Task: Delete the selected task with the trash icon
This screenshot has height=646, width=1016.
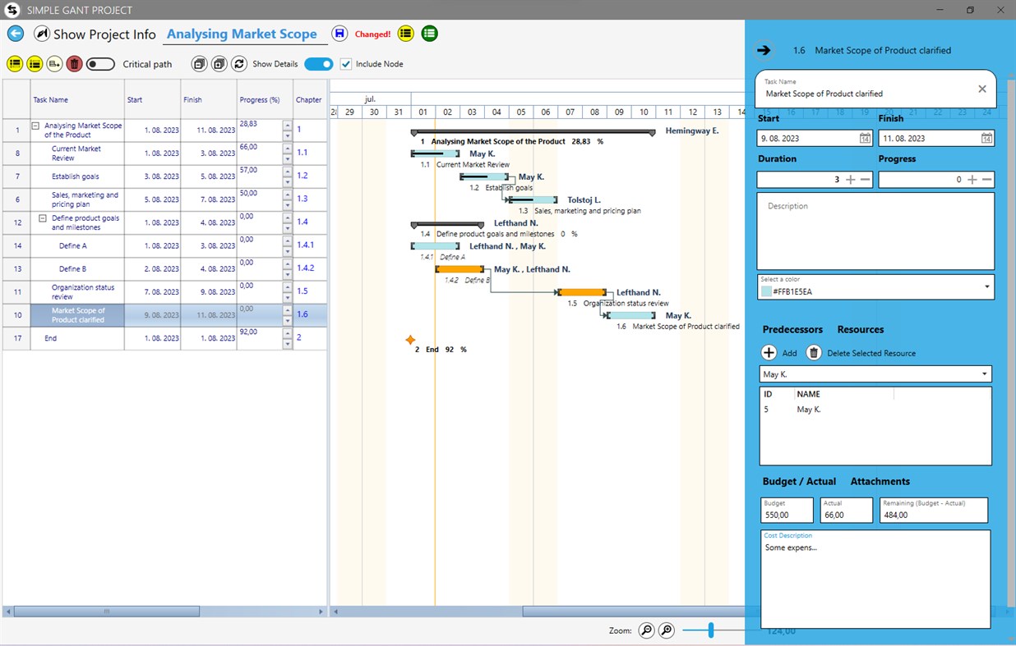Action: coord(73,63)
